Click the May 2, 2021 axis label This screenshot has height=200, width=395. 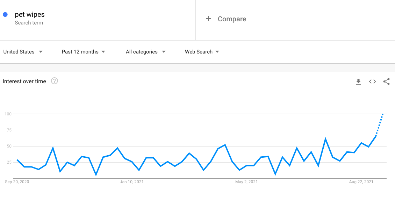246,182
